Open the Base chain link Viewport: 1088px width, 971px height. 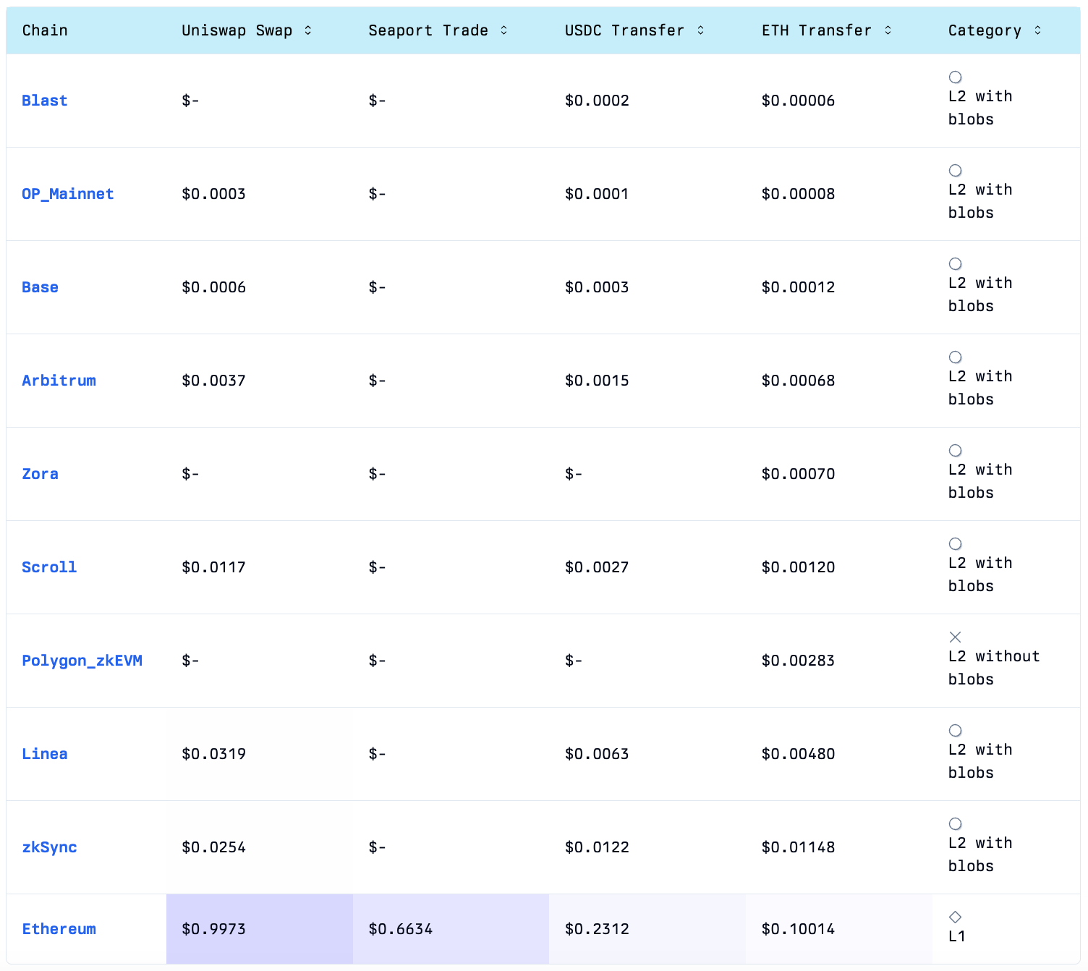pyautogui.click(x=41, y=287)
